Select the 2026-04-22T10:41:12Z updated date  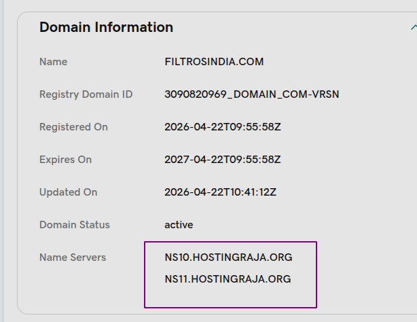coord(221,192)
